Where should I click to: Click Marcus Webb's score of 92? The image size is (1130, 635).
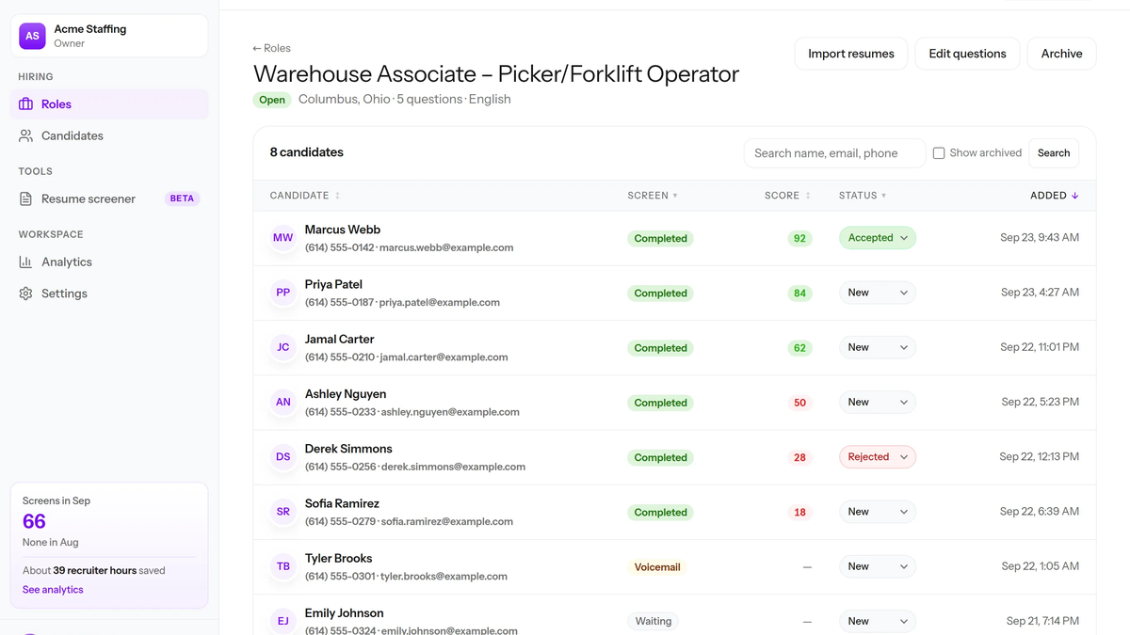point(799,239)
